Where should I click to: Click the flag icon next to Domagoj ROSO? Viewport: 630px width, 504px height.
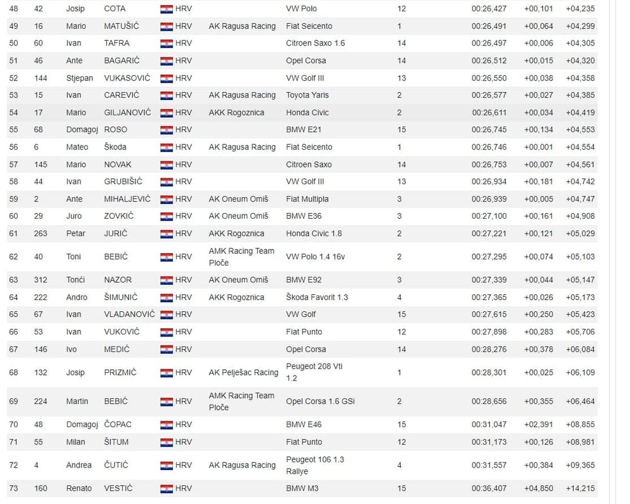click(166, 130)
